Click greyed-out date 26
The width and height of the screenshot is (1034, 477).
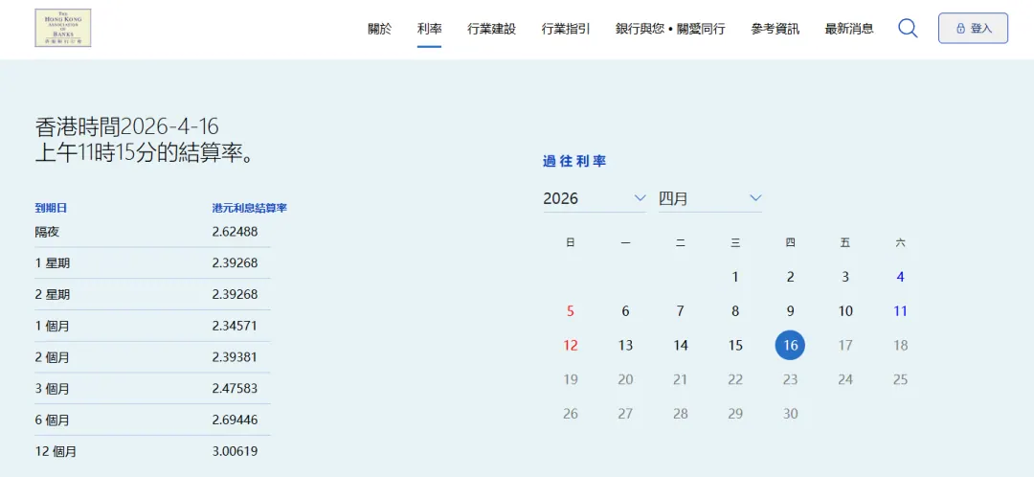tap(571, 414)
